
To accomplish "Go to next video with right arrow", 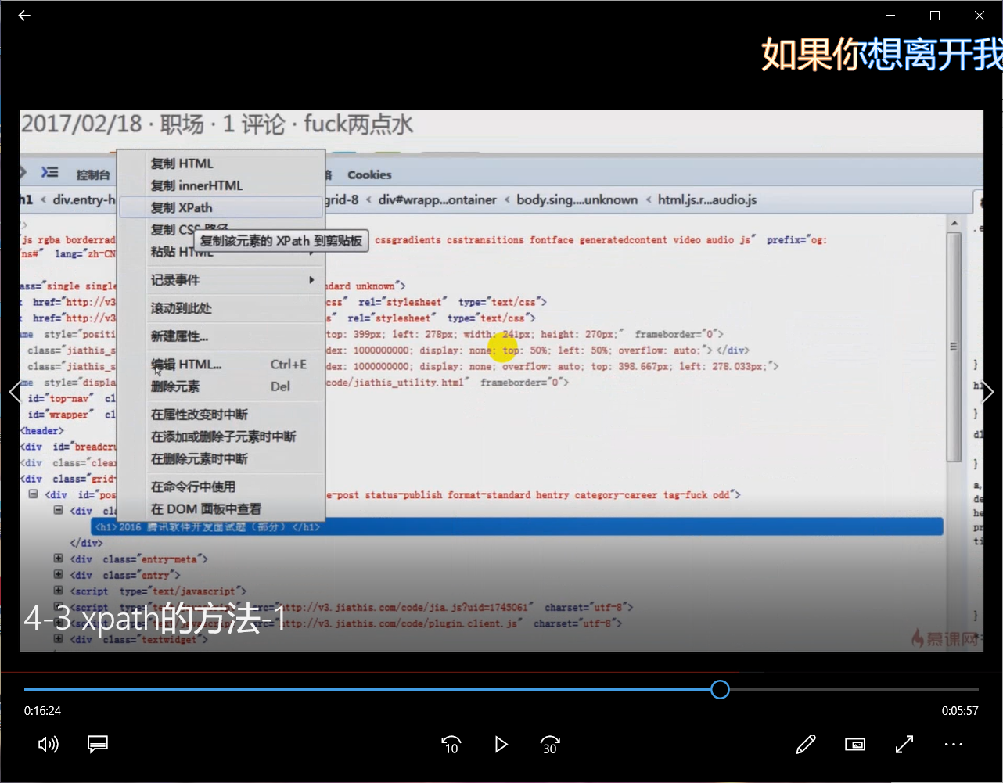I will (988, 392).
